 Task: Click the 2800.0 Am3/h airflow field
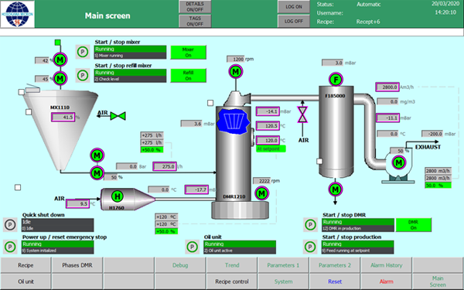387,87
